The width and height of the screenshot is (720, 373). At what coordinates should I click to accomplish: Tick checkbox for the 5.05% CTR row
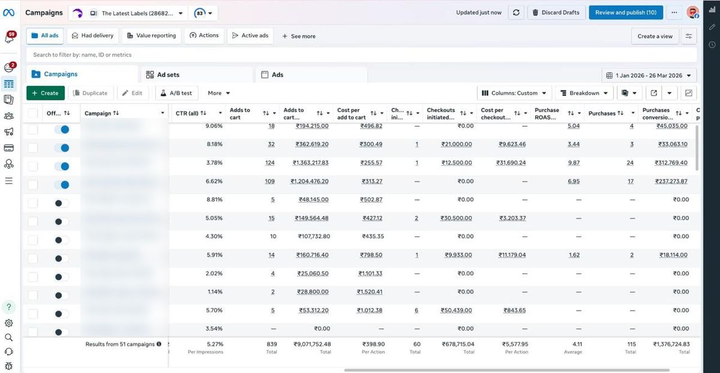point(33,221)
